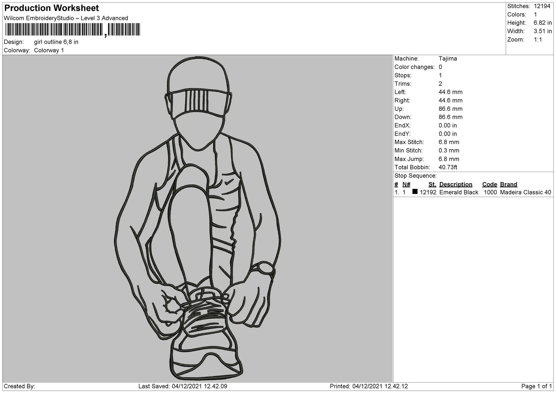This screenshot has width=556, height=393.
Task: Click the EndY value 0.00 in
Action: coord(448,134)
